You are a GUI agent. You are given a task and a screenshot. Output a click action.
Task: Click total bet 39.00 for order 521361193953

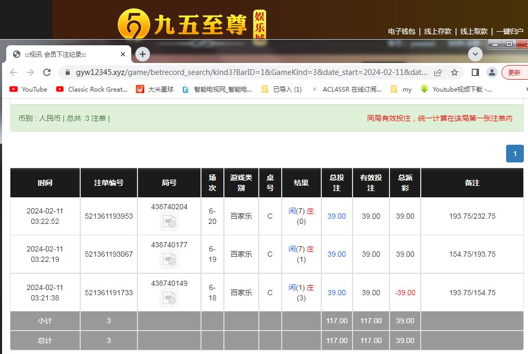click(337, 216)
